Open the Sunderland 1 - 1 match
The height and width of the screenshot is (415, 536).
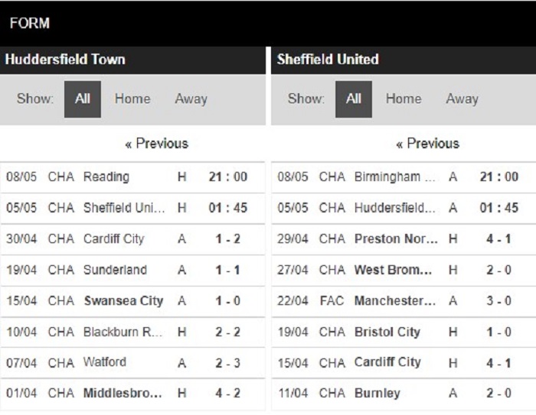132,270
